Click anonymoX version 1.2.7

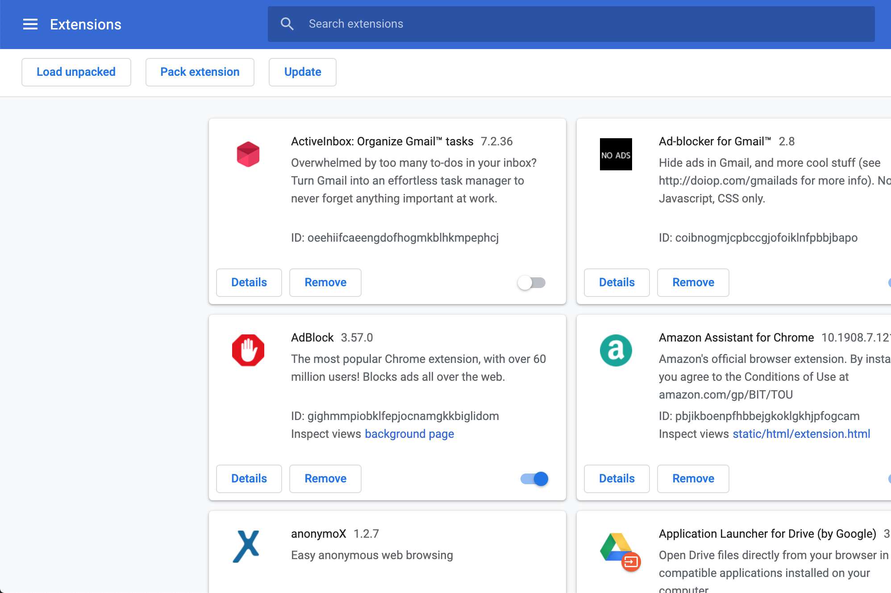pyautogui.click(x=366, y=534)
